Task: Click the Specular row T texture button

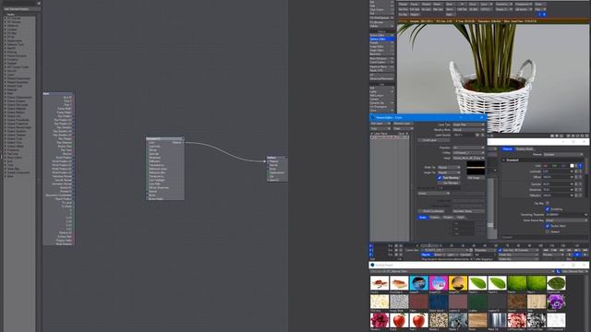Action: click(x=581, y=184)
